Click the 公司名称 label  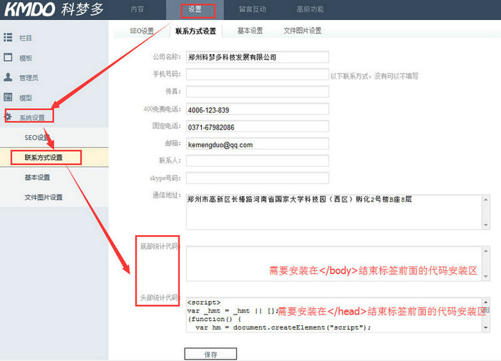click(x=166, y=56)
